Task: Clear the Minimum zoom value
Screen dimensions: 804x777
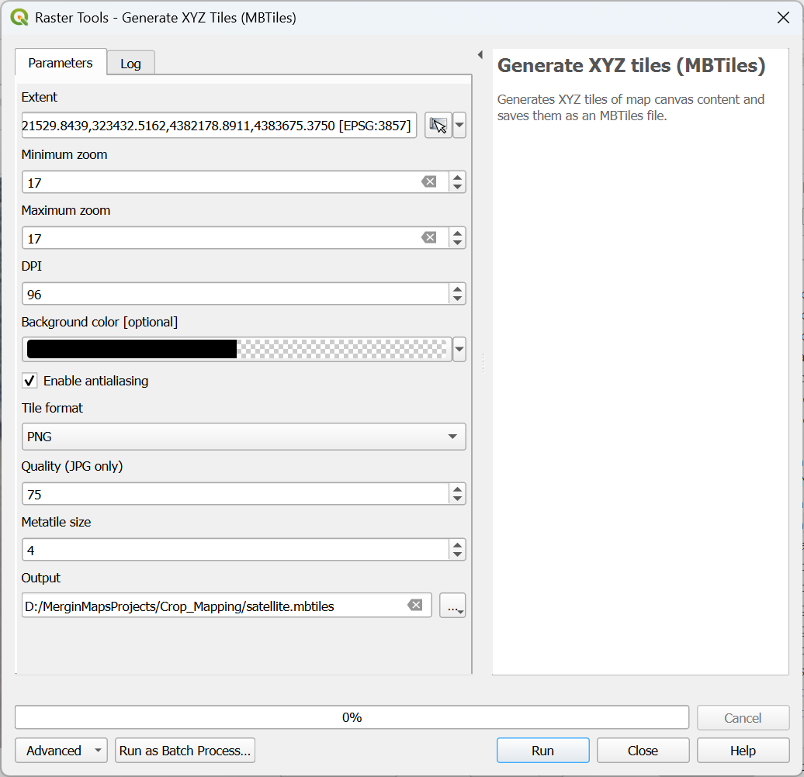Action: (x=428, y=182)
